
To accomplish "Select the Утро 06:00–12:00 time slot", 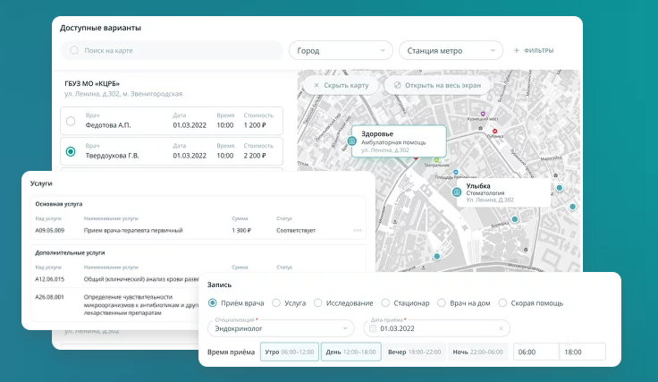I will click(290, 352).
